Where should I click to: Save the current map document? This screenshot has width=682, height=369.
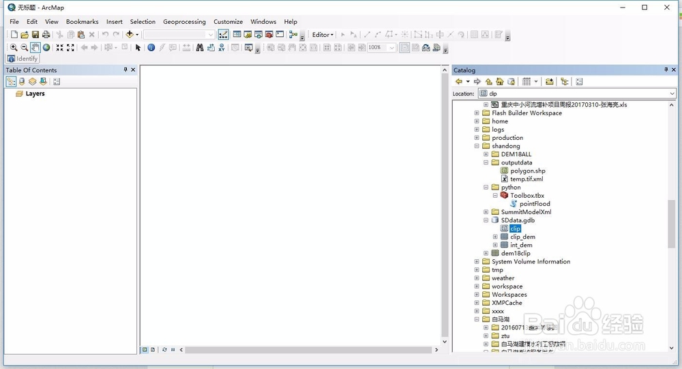(x=35, y=34)
